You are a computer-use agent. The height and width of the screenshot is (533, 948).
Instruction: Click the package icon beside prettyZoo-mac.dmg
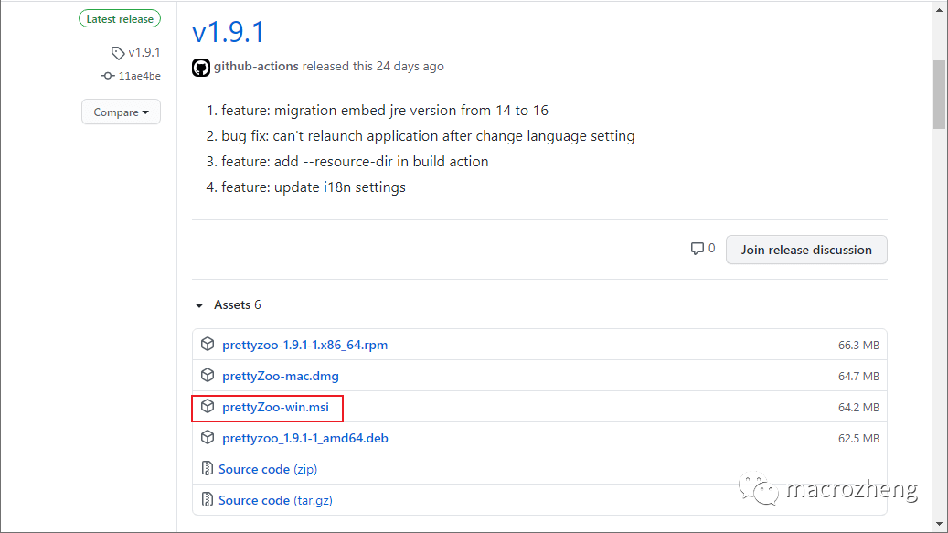point(208,376)
